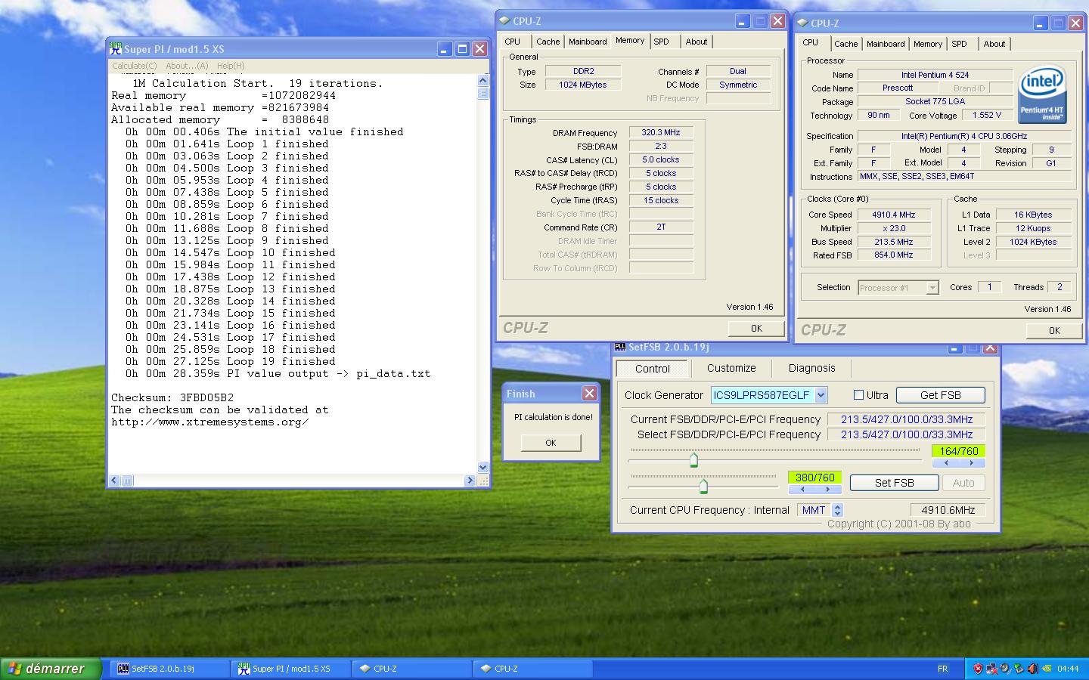
Task: Click the Super PI title bar icon
Action: coord(116,48)
